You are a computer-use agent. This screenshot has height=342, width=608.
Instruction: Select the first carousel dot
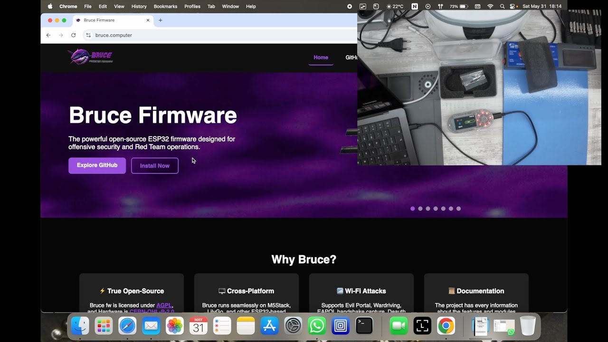pyautogui.click(x=412, y=209)
